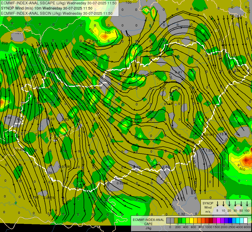This screenshot has height=232, width=252.
Task: Click the SYNOP Wind m/s legend title
Action: click(x=208, y=208)
